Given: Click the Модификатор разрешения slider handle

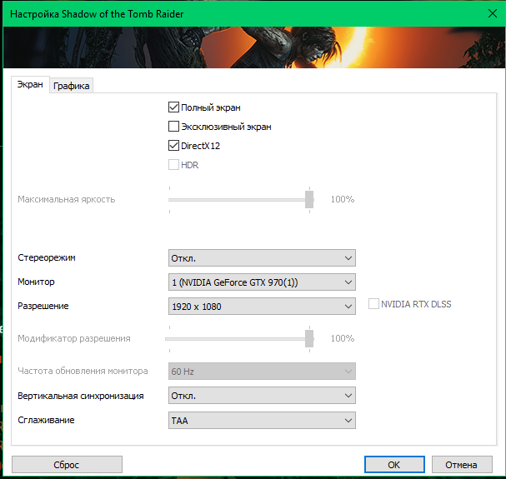Looking at the screenshot, I should pos(309,338).
